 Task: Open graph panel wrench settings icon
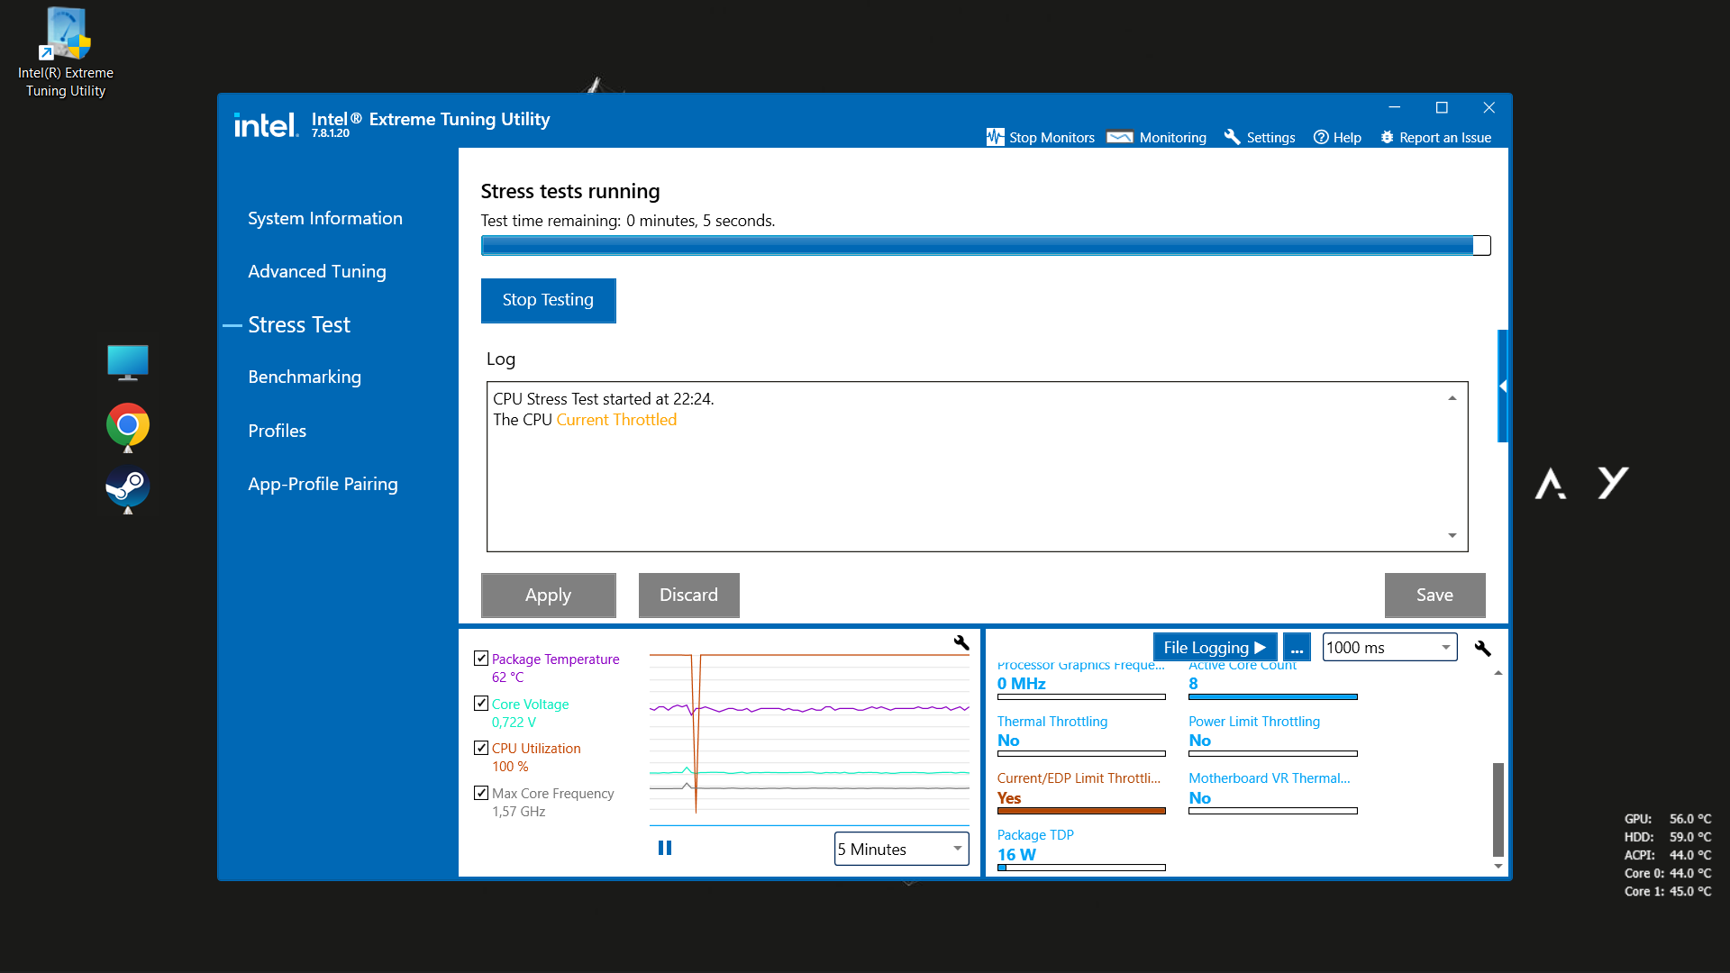[x=961, y=642]
